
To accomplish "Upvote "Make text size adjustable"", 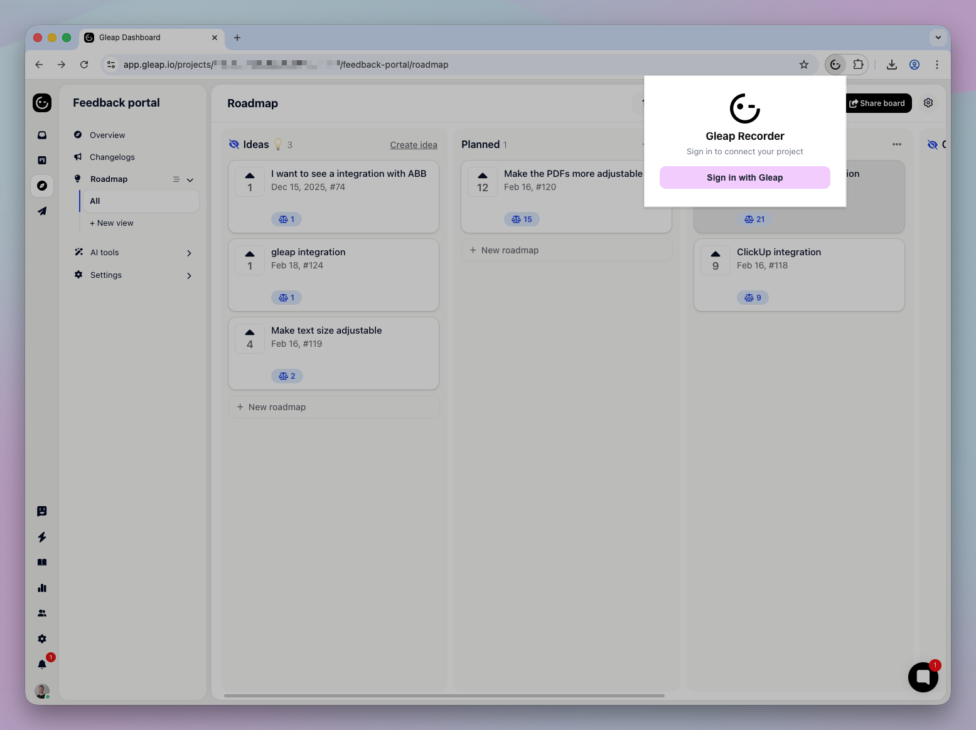I will [x=250, y=339].
